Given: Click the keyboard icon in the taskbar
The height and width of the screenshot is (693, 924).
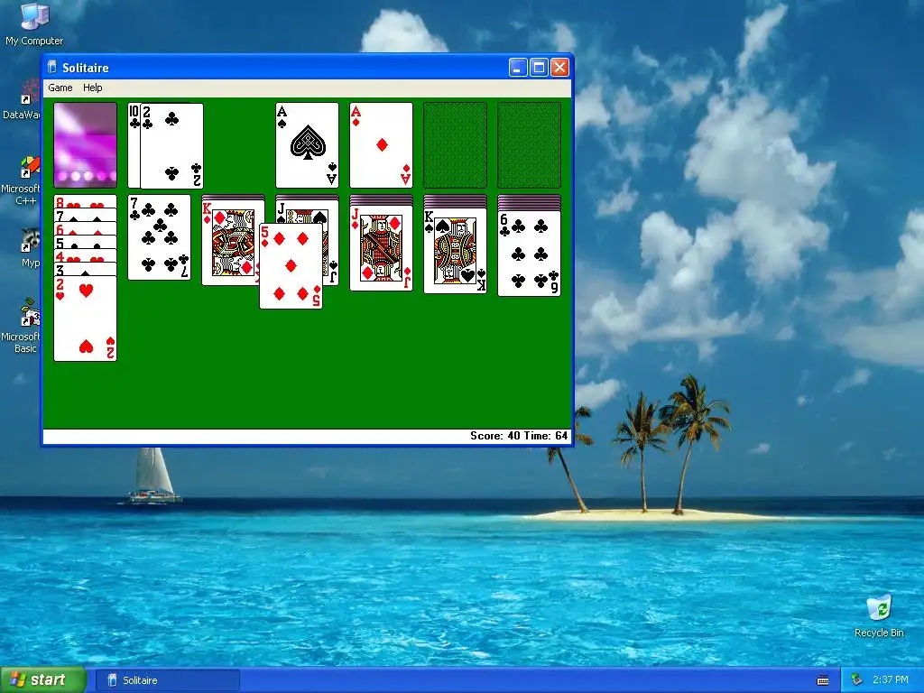Looking at the screenshot, I should point(823,680).
